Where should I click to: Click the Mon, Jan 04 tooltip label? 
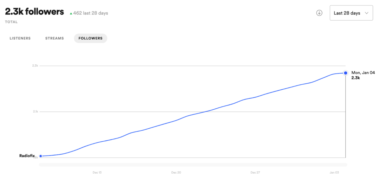pyautogui.click(x=363, y=73)
